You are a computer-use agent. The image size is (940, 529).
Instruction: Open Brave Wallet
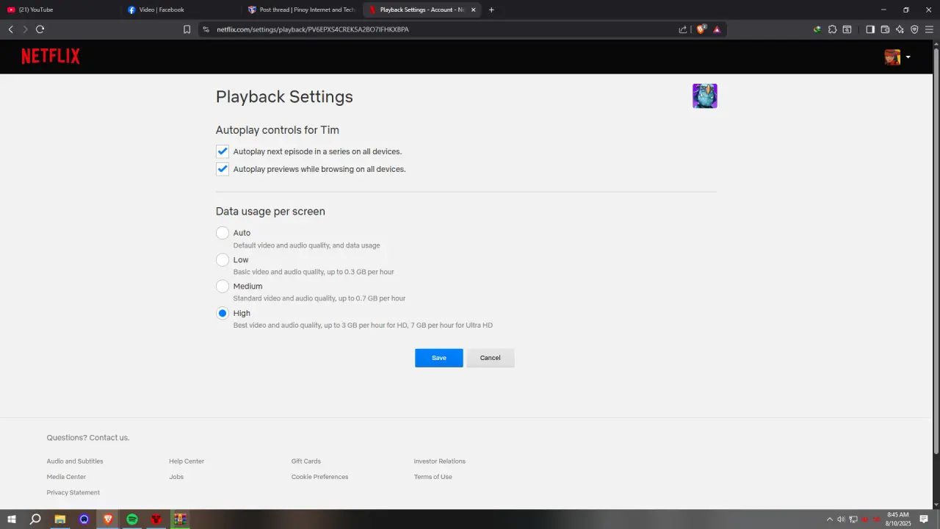885,29
